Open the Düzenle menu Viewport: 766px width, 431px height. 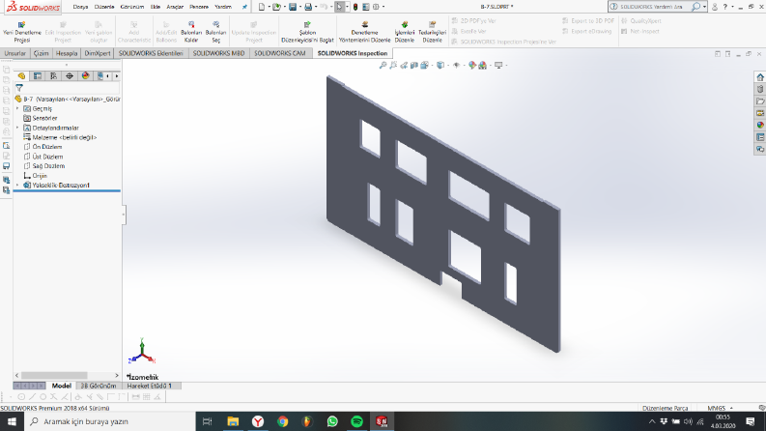pyautogui.click(x=104, y=7)
